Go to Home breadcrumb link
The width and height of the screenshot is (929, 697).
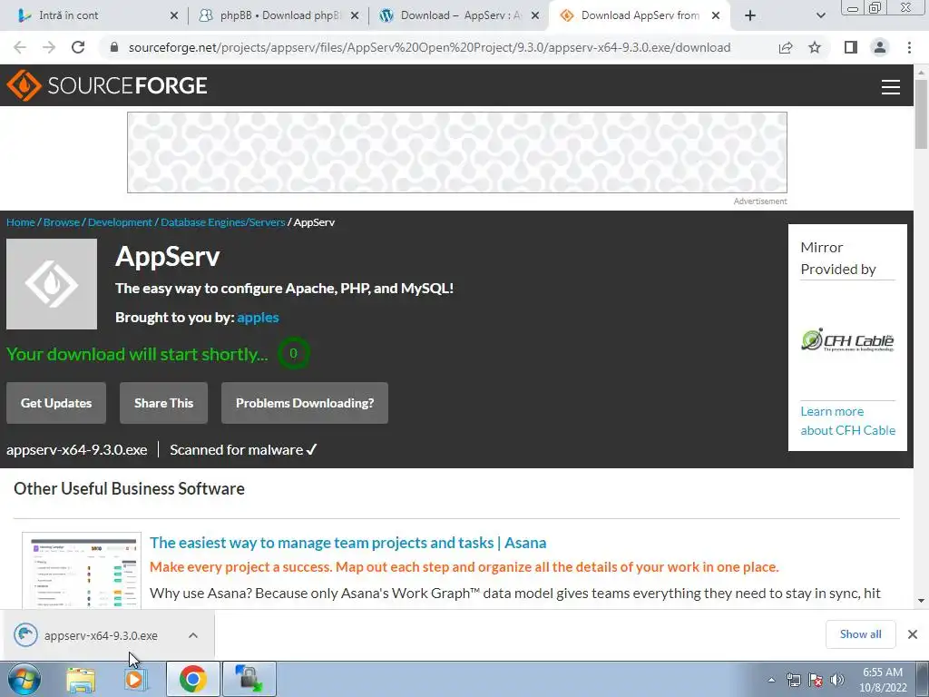coord(21,222)
